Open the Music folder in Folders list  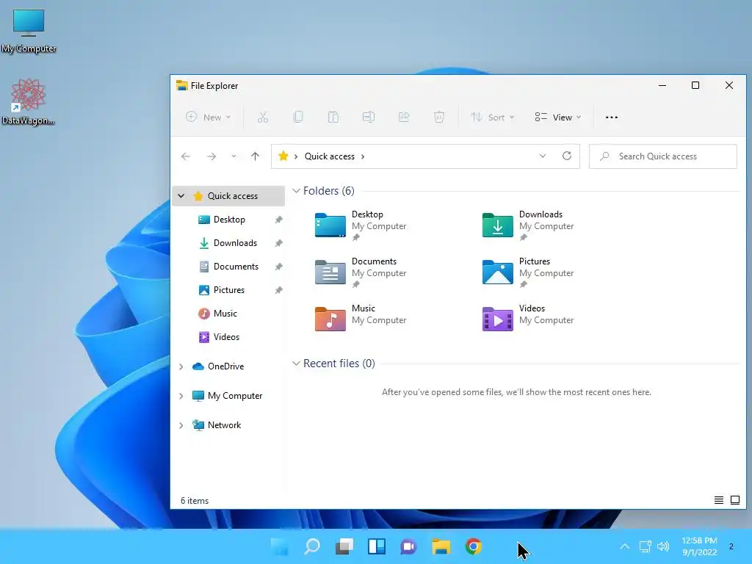coord(360,317)
